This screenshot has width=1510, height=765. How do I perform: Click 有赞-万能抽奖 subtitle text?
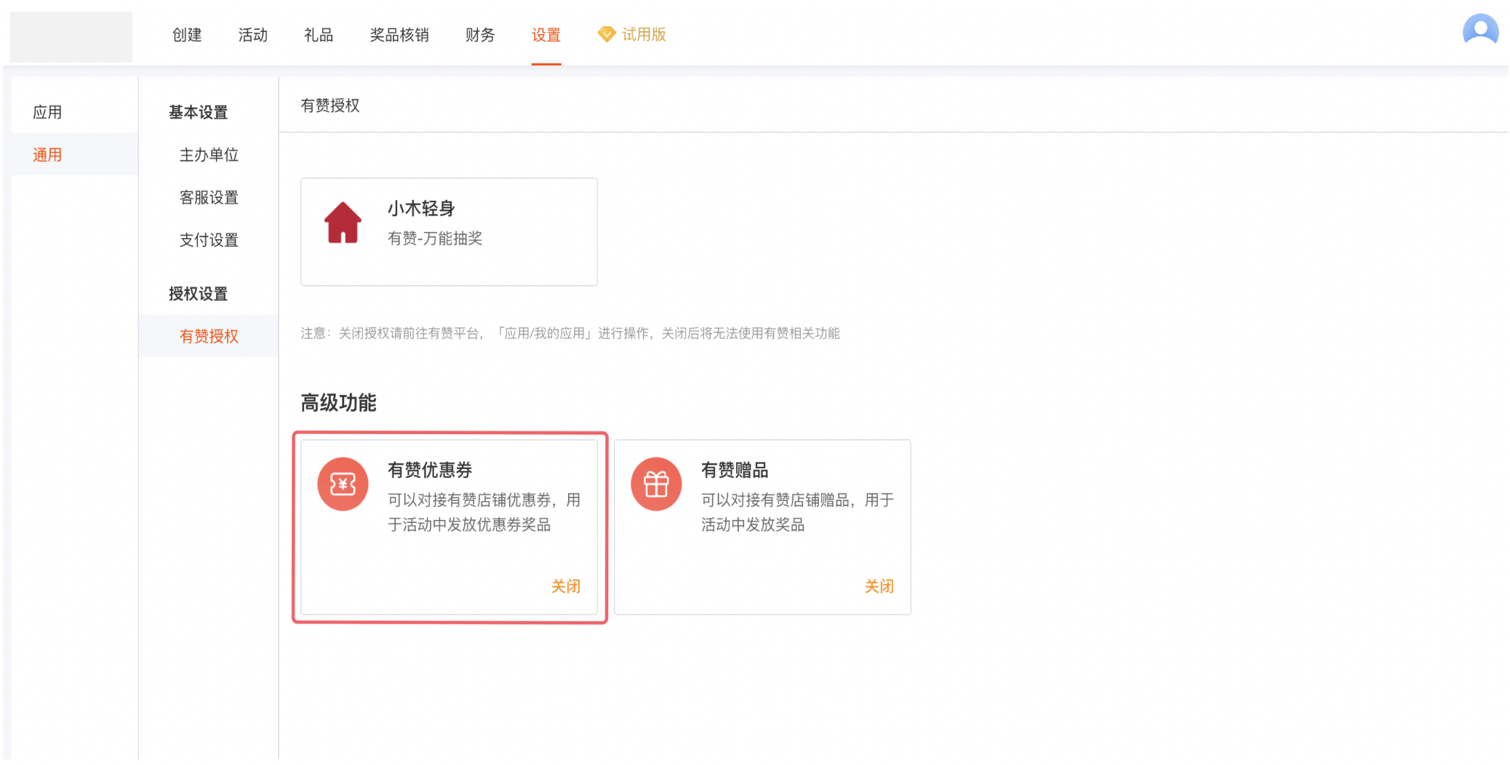point(435,238)
